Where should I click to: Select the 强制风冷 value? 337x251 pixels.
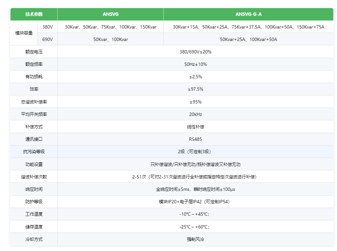click(195, 239)
